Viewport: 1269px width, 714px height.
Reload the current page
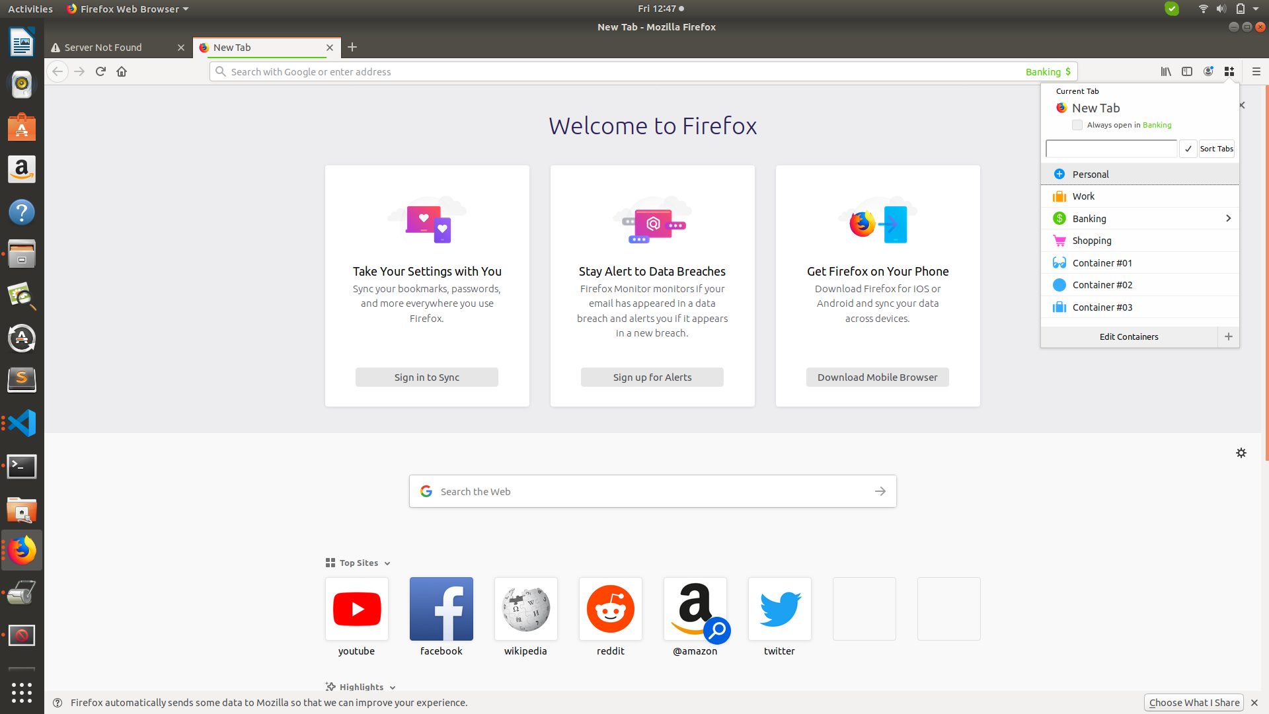(100, 71)
